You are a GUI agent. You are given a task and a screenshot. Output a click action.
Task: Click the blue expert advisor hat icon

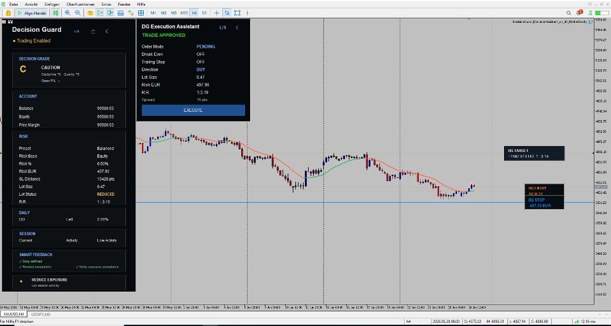click(x=591, y=22)
